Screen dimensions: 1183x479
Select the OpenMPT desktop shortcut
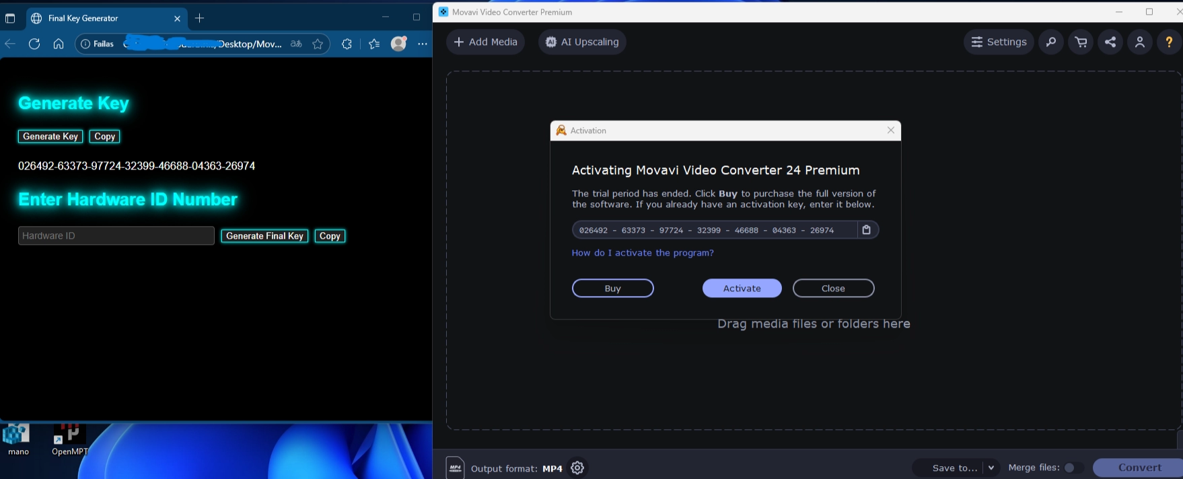[69, 439]
